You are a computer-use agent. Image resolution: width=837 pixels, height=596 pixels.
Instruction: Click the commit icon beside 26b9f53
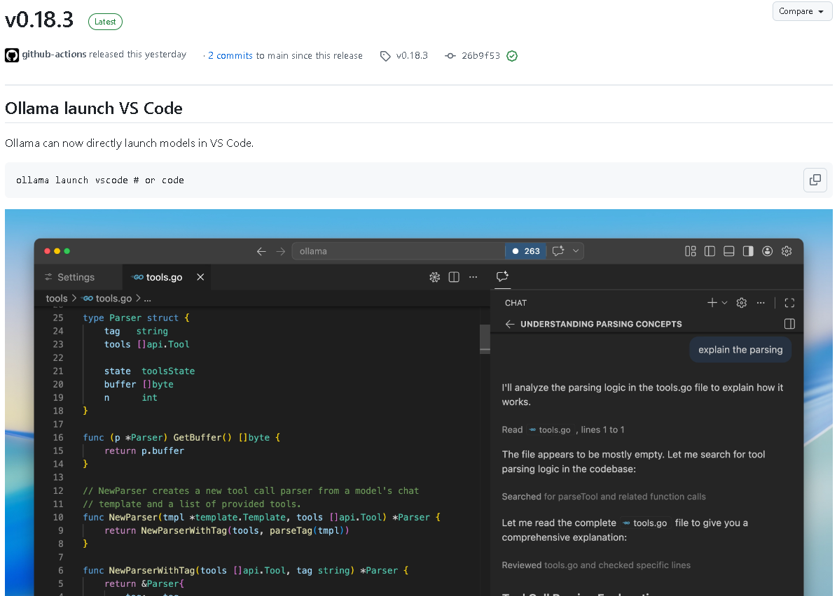pyautogui.click(x=450, y=56)
